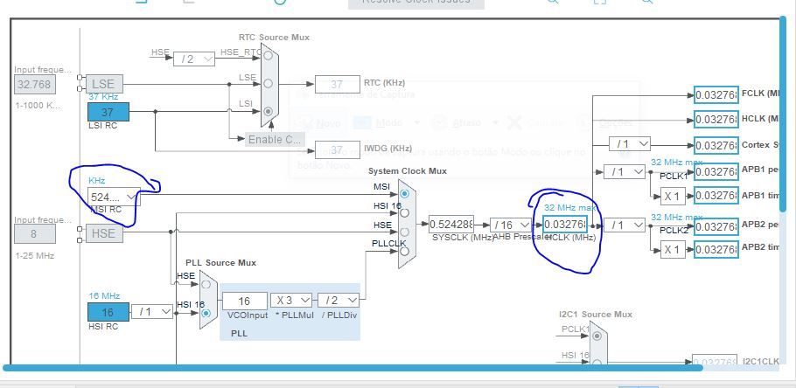The height and width of the screenshot is (388, 796).
Task: Click the HCLK (MHz) value field
Action: pyautogui.click(x=565, y=224)
